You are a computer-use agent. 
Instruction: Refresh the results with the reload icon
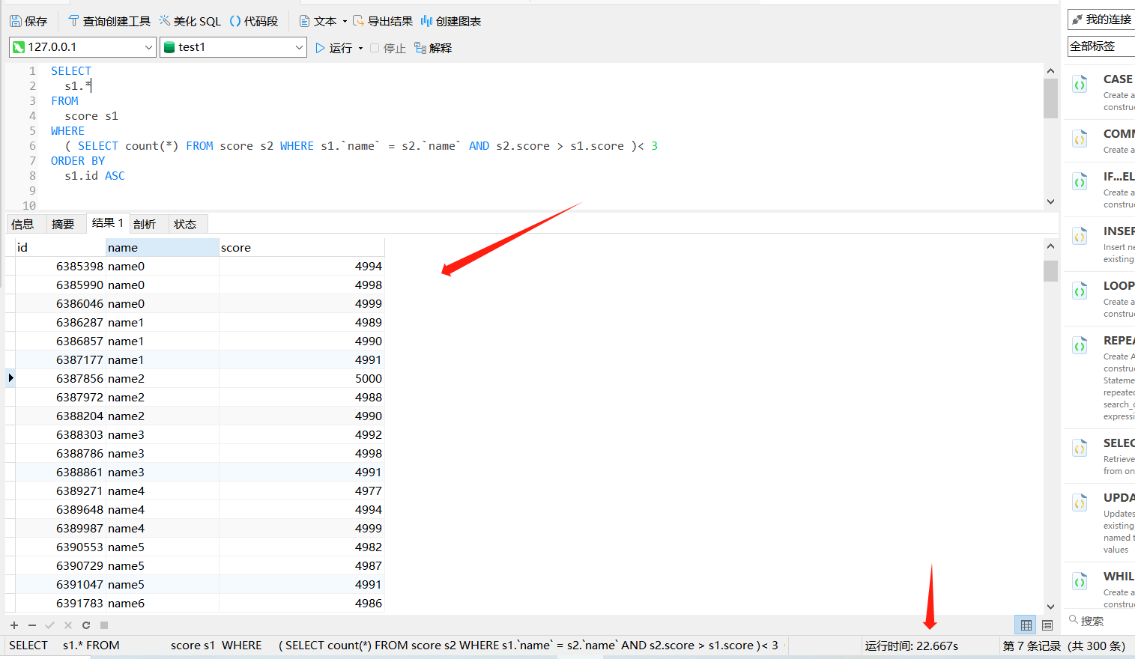click(x=86, y=625)
